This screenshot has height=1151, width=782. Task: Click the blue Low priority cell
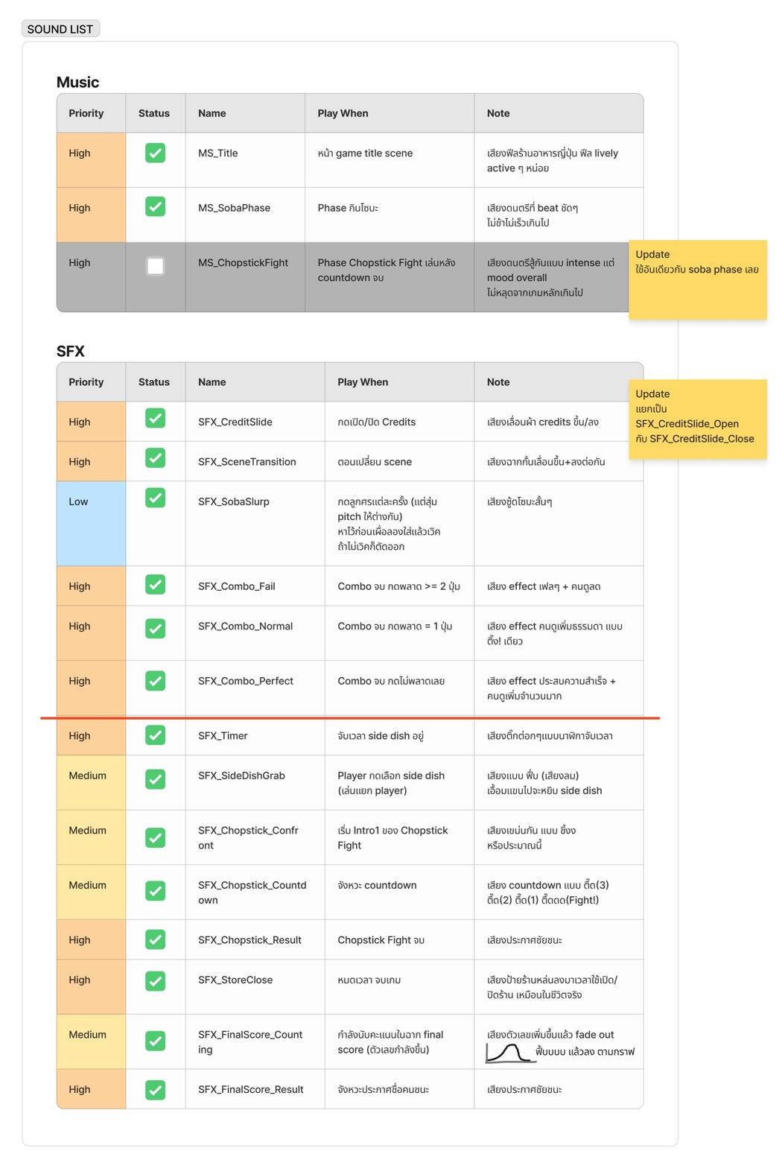[x=91, y=523]
